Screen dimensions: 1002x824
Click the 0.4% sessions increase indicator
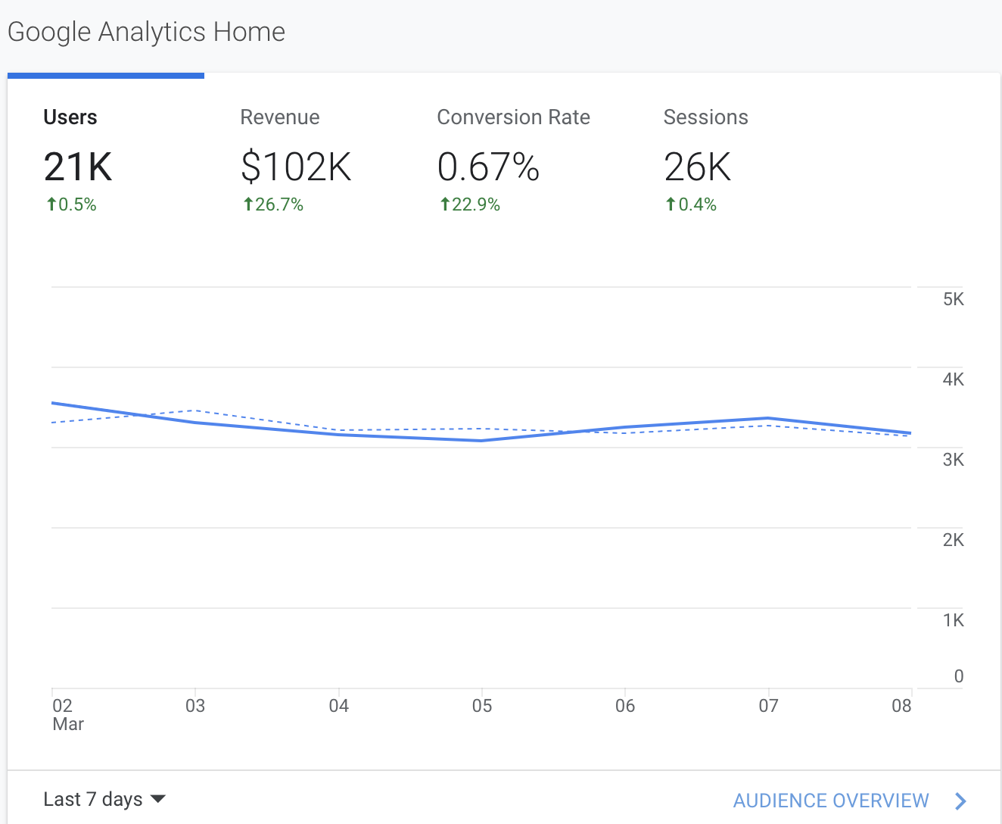(690, 204)
